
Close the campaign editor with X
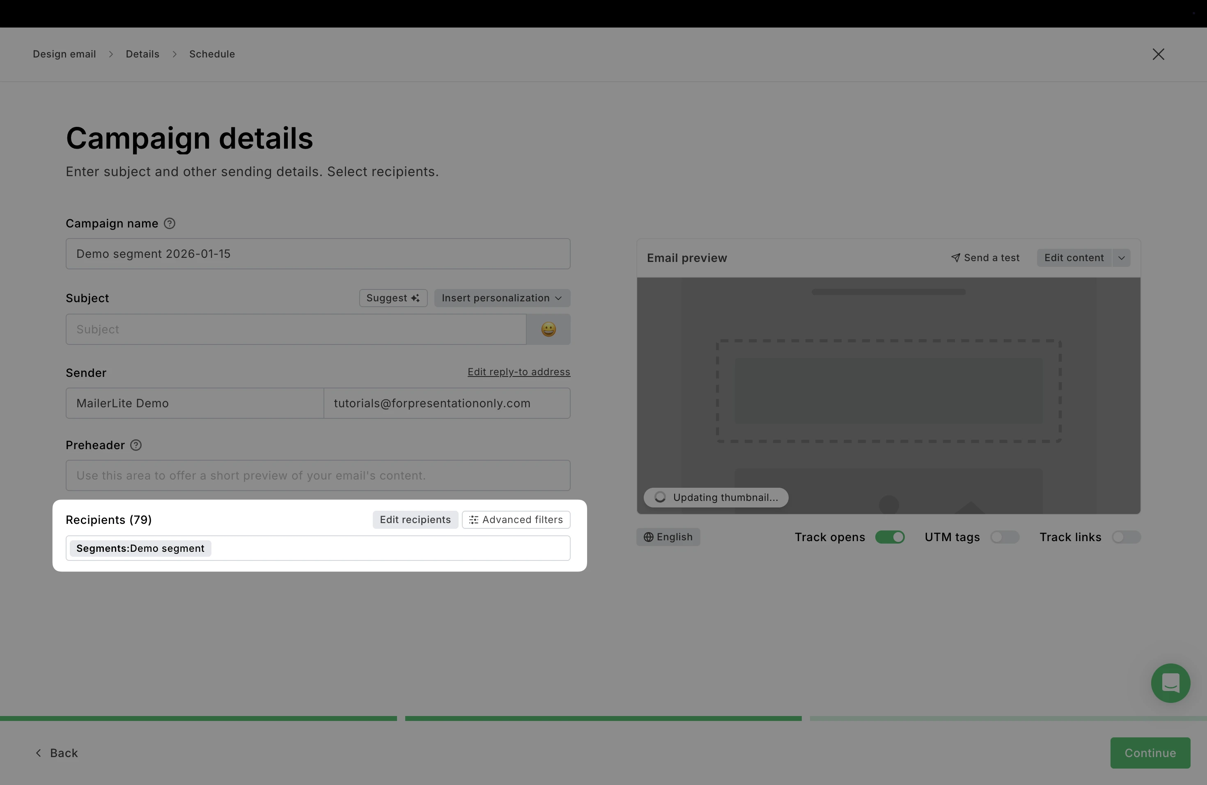point(1158,54)
